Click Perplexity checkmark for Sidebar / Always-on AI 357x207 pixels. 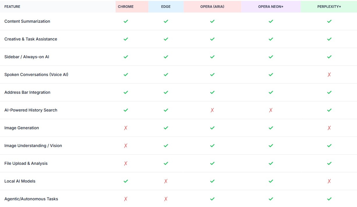point(329,57)
